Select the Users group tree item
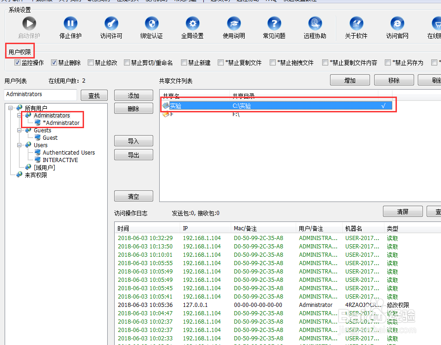Viewport: 441px width, 345px height. 40,145
